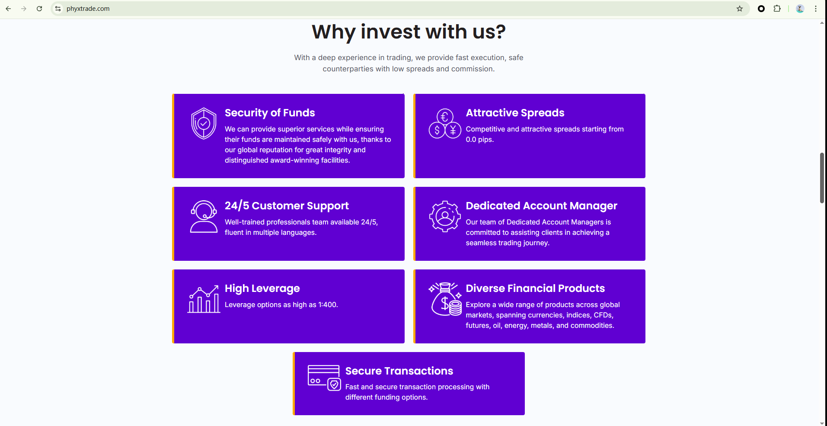The image size is (827, 426).
Task: Click the gear-person icon for Dedicated Account Manager
Action: tap(445, 216)
